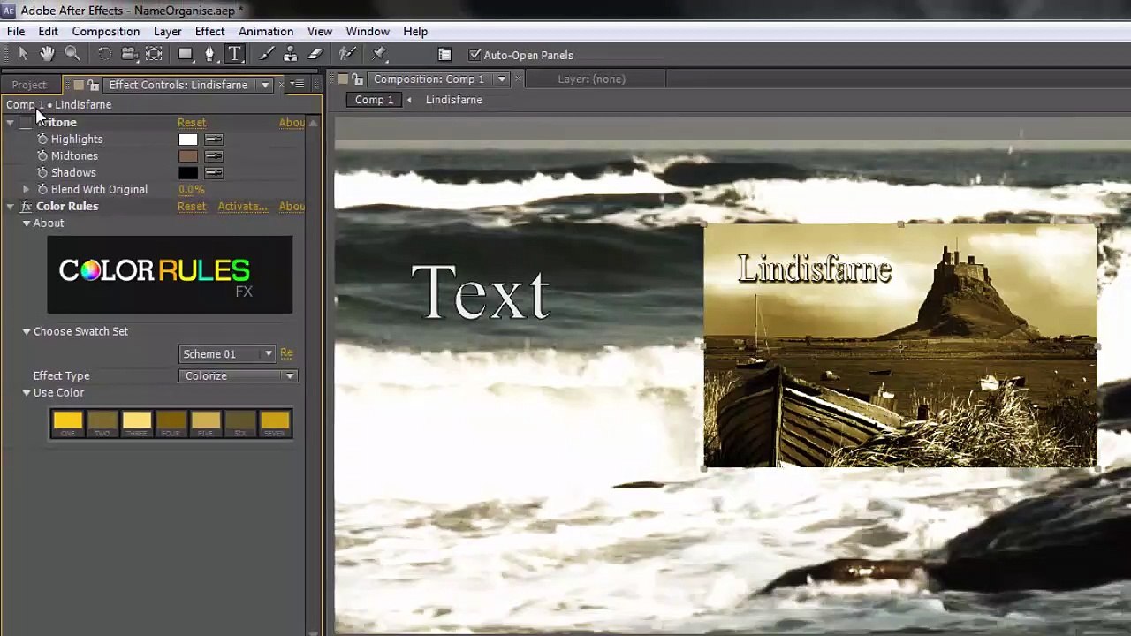Open Effect Controls panel menu icon
The image size is (1131, 636).
[x=298, y=85]
